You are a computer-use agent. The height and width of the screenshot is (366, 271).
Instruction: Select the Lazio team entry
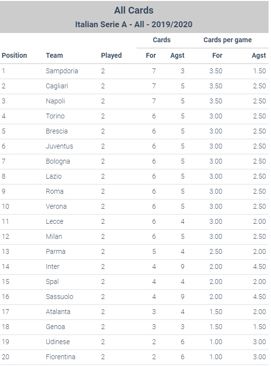[x=54, y=176]
